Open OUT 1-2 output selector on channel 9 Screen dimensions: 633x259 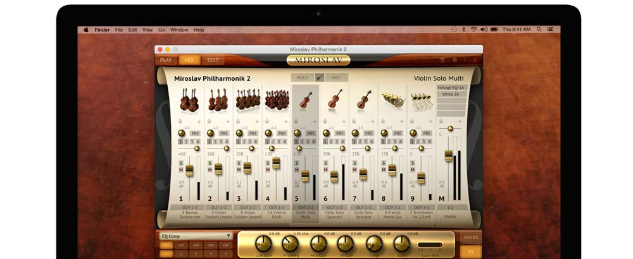422,207
